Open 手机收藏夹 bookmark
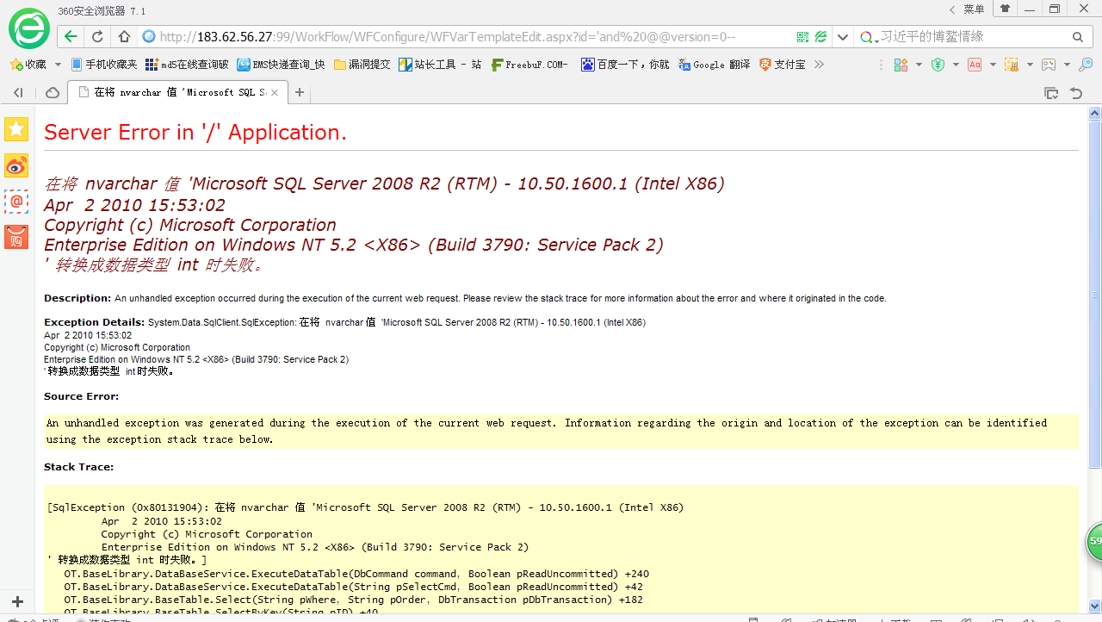This screenshot has width=1102, height=622. [x=103, y=65]
